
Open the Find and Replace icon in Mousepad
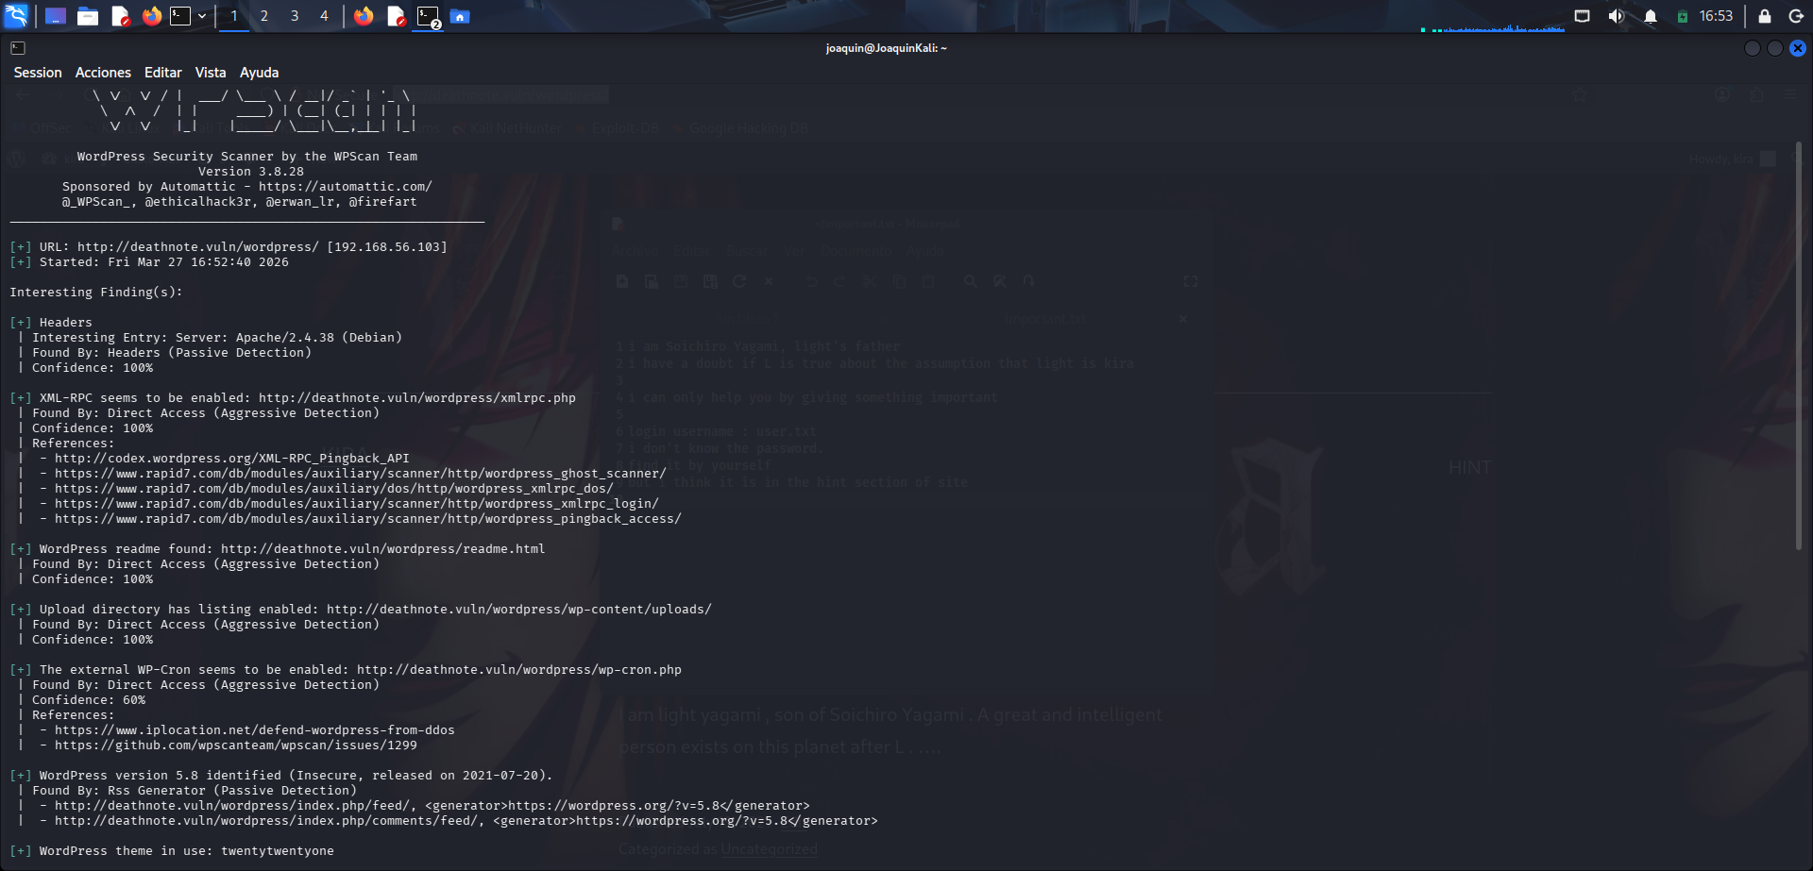(1000, 281)
